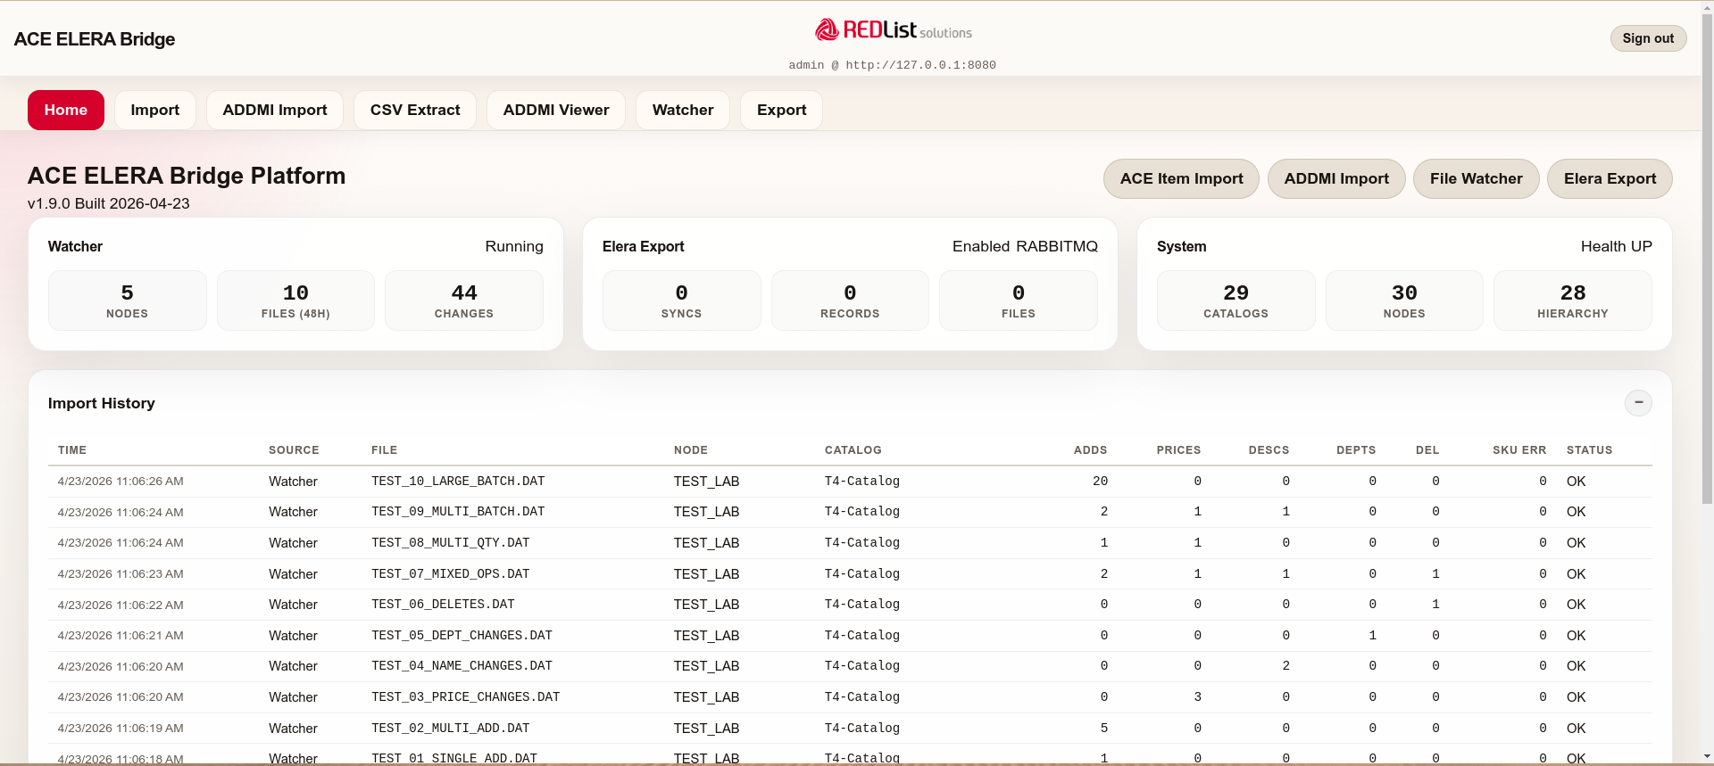
Task: Click the ACE ELERA Bridge header title
Action: [95, 39]
